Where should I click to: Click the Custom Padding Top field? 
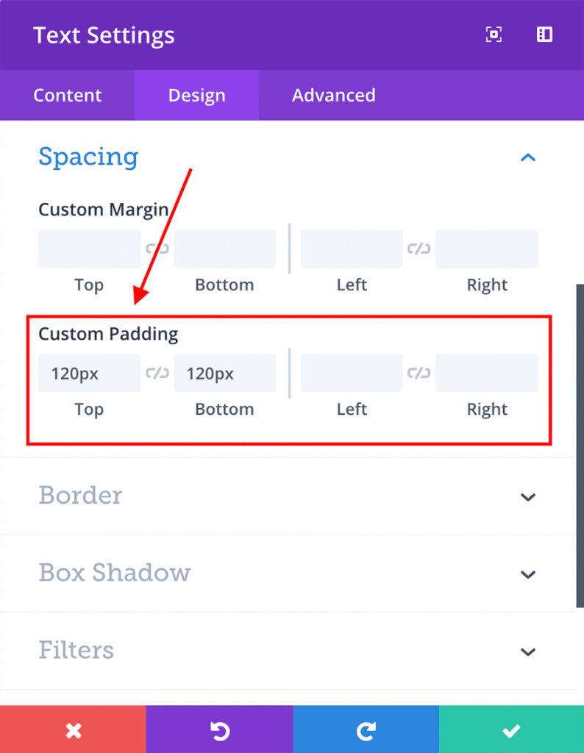[x=89, y=373]
